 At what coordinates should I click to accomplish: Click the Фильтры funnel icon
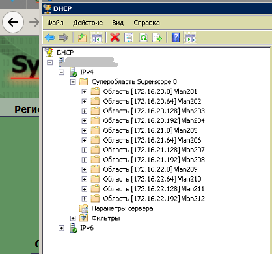pos(83,218)
